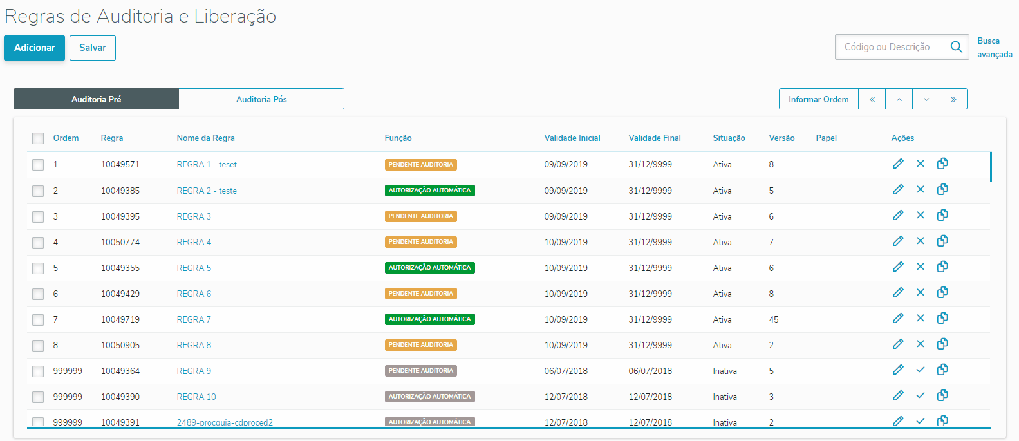Edit REGRA 7 pencil icon
Image resolution: width=1019 pixels, height=441 pixels.
tap(898, 318)
